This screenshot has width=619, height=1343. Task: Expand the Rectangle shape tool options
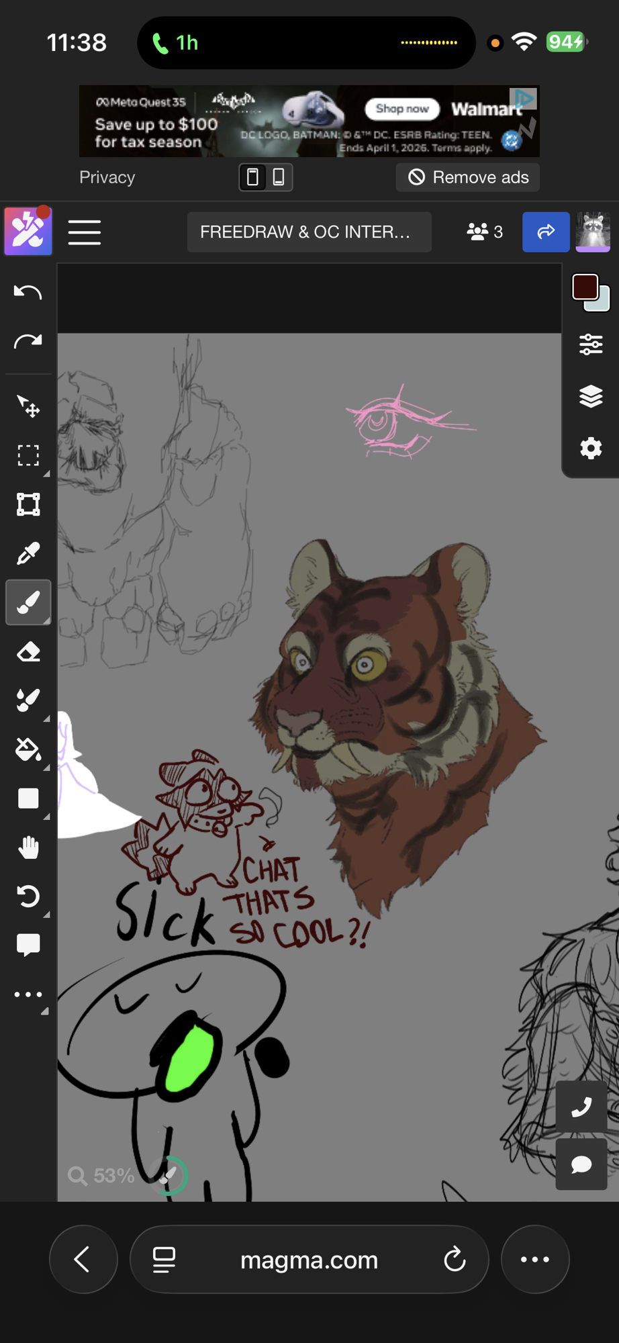(46, 817)
